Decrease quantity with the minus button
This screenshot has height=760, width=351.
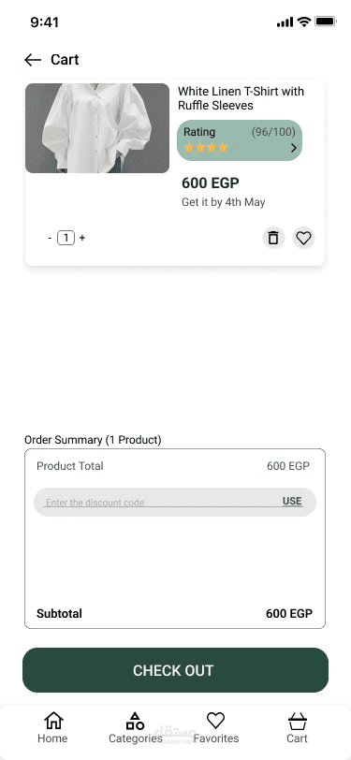[x=50, y=238]
